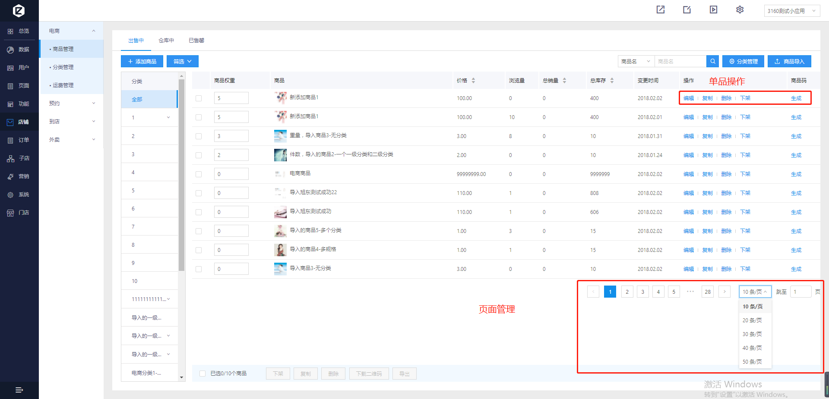
Task: Click the category list vertical scrollbar
Action: coord(181,173)
